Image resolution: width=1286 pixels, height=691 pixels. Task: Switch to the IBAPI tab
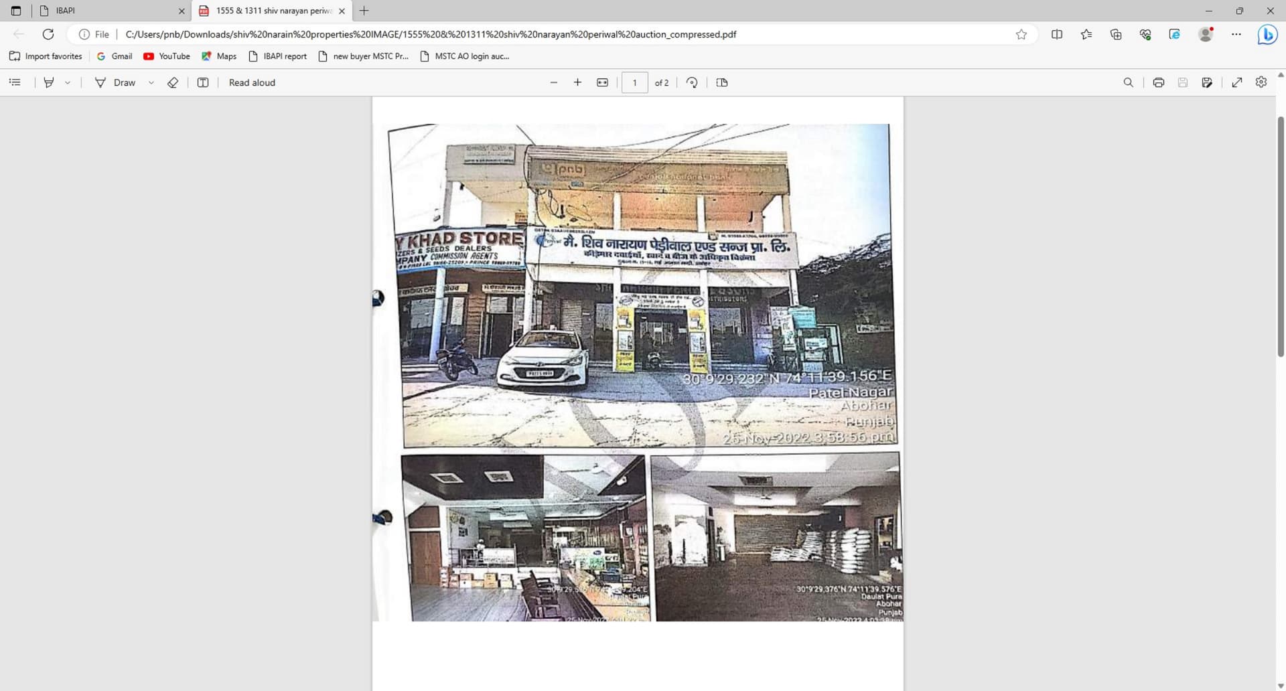[112, 11]
